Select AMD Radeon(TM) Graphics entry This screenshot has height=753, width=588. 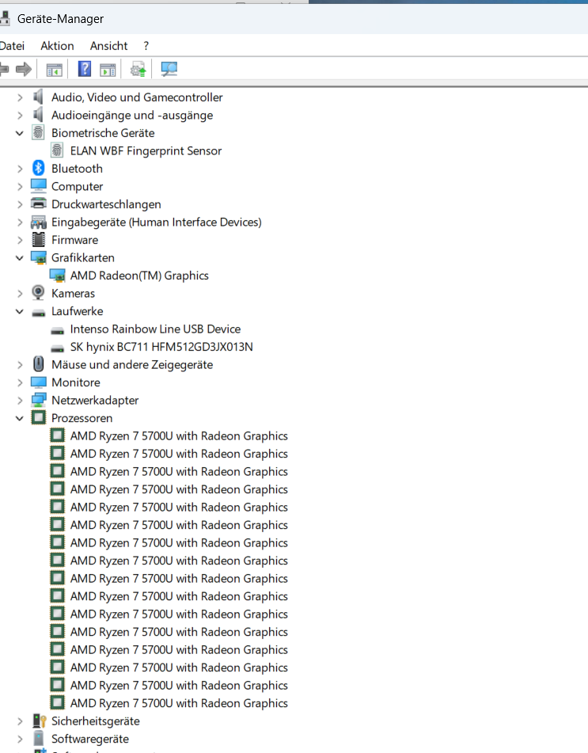click(x=139, y=276)
